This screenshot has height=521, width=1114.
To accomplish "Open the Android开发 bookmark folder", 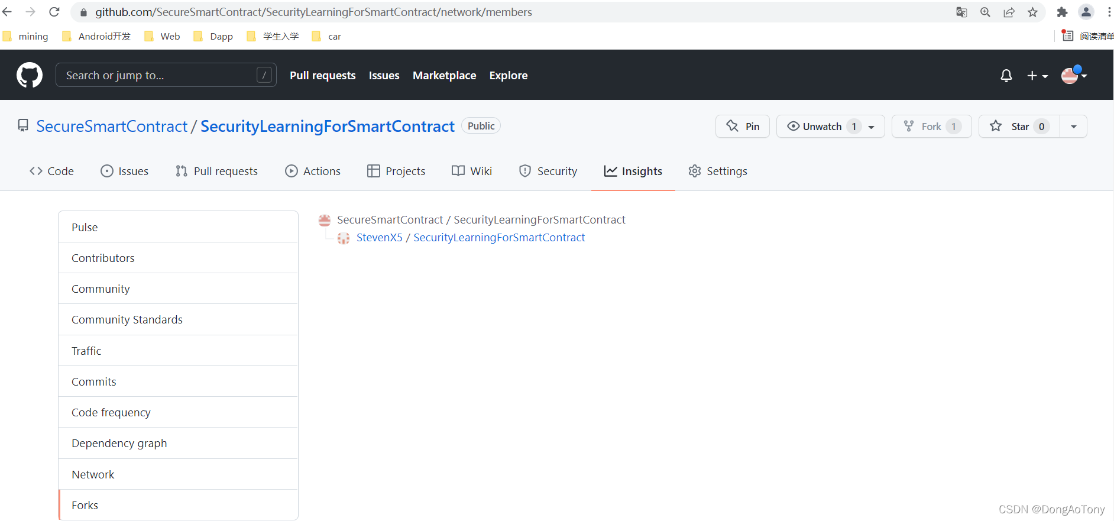I will coord(96,36).
